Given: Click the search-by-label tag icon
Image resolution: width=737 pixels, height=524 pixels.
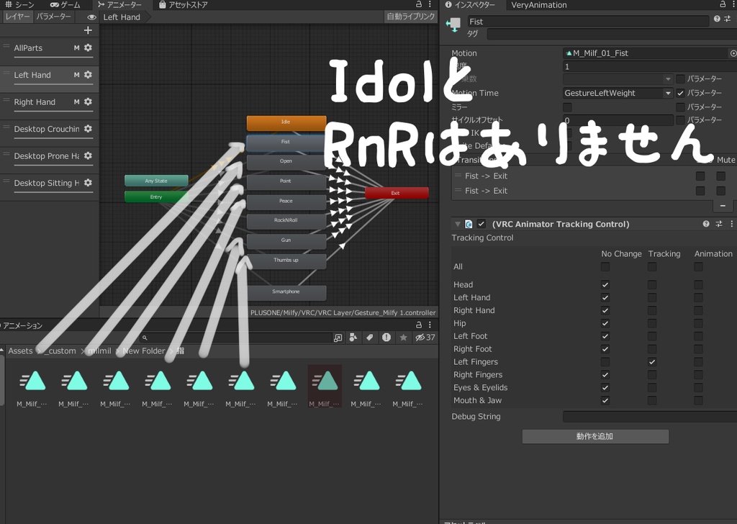Looking at the screenshot, I should click(370, 338).
